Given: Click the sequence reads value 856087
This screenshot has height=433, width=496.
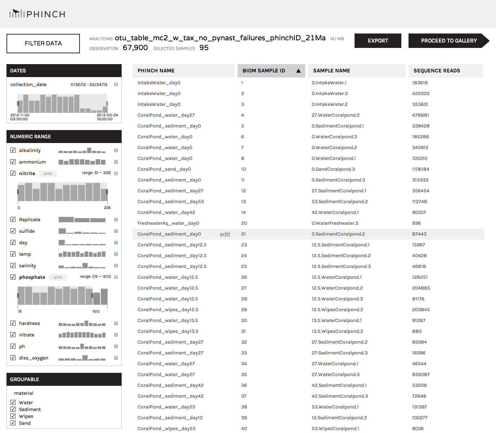Looking at the screenshot, I should coord(421,375).
